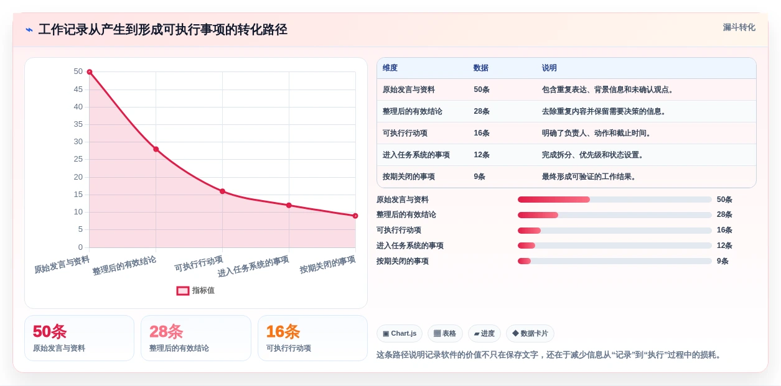The width and height of the screenshot is (781, 386).
Task: Click the 12条 cell in the table
Action: (x=482, y=155)
